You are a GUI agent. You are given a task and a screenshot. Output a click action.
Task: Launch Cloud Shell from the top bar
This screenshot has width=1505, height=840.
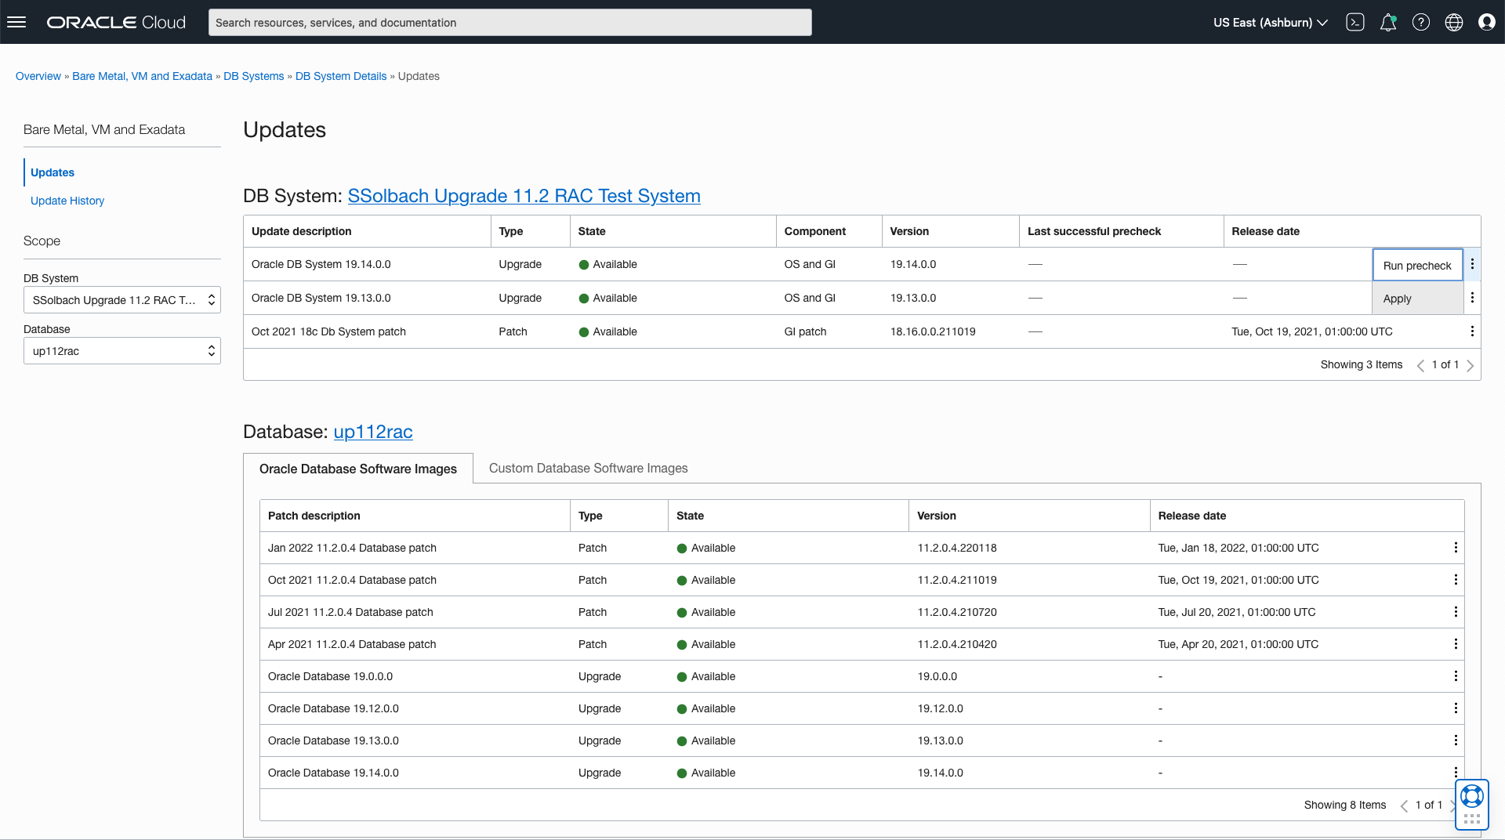(1354, 22)
